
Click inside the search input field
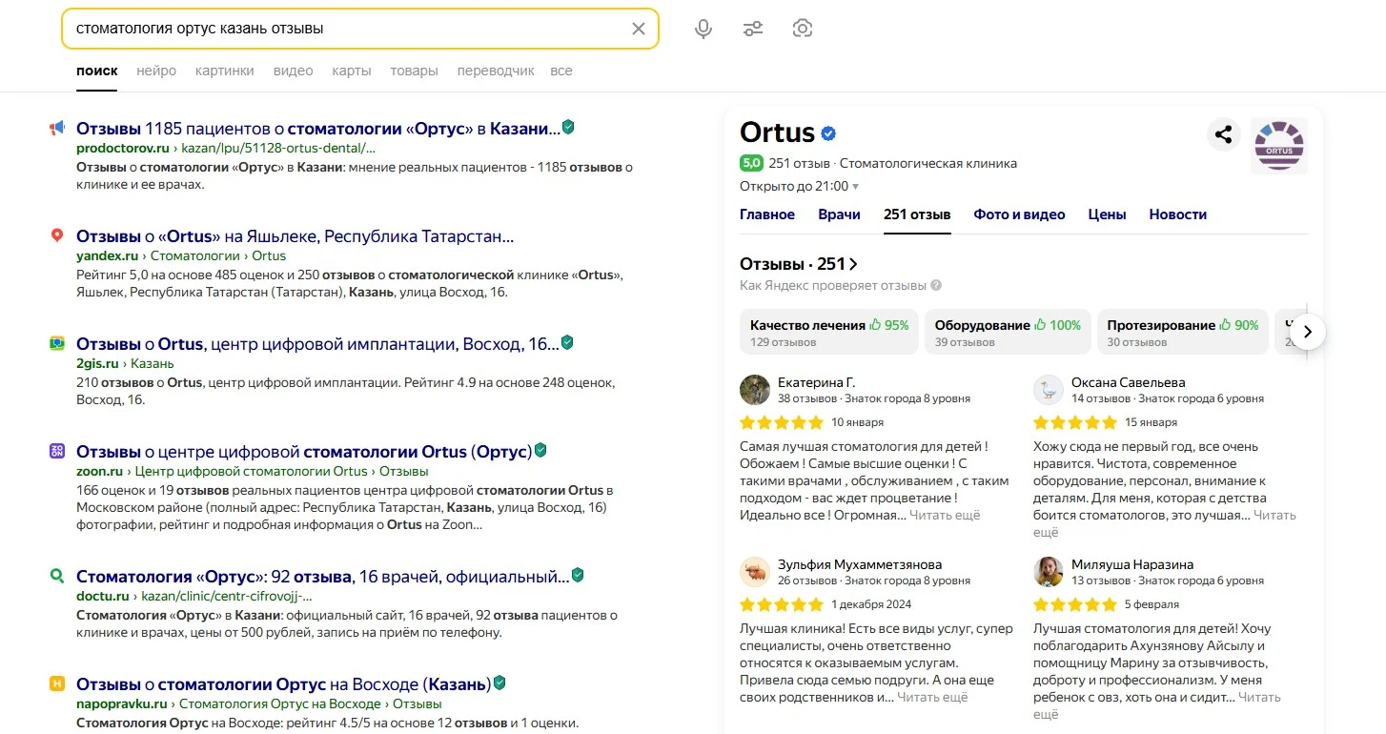[343, 29]
